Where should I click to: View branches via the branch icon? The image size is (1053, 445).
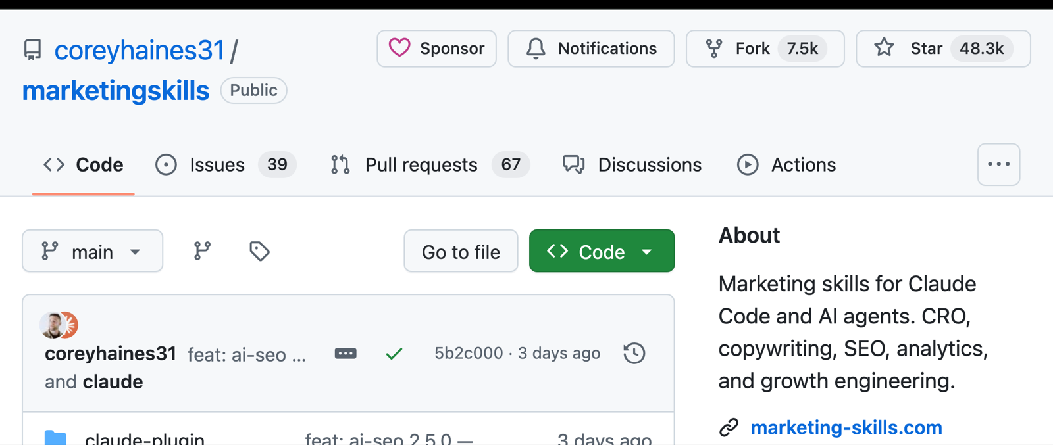point(202,251)
